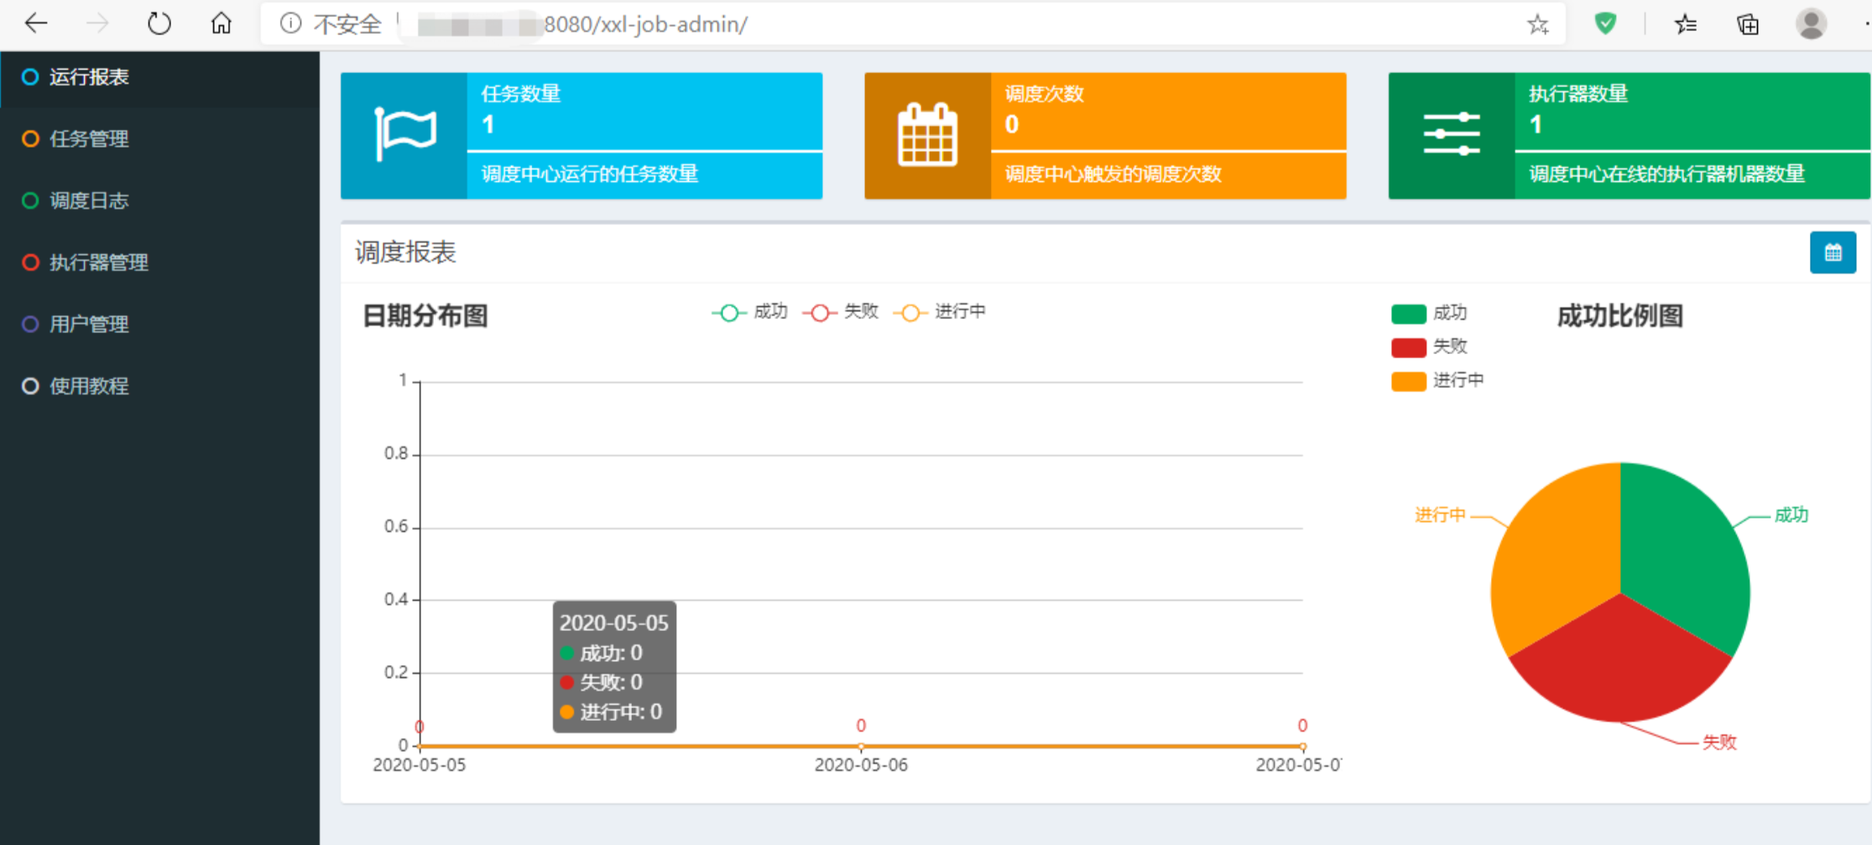Click the white circle icon beside 使用教程

[x=30, y=386]
